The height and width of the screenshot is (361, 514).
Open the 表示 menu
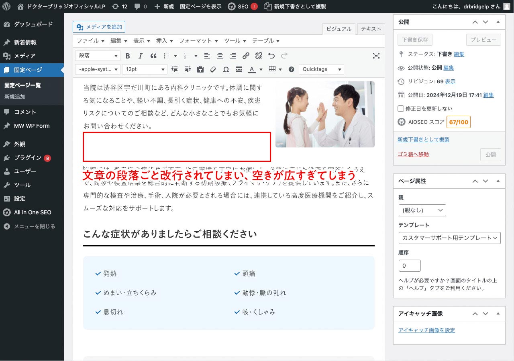[142, 41]
